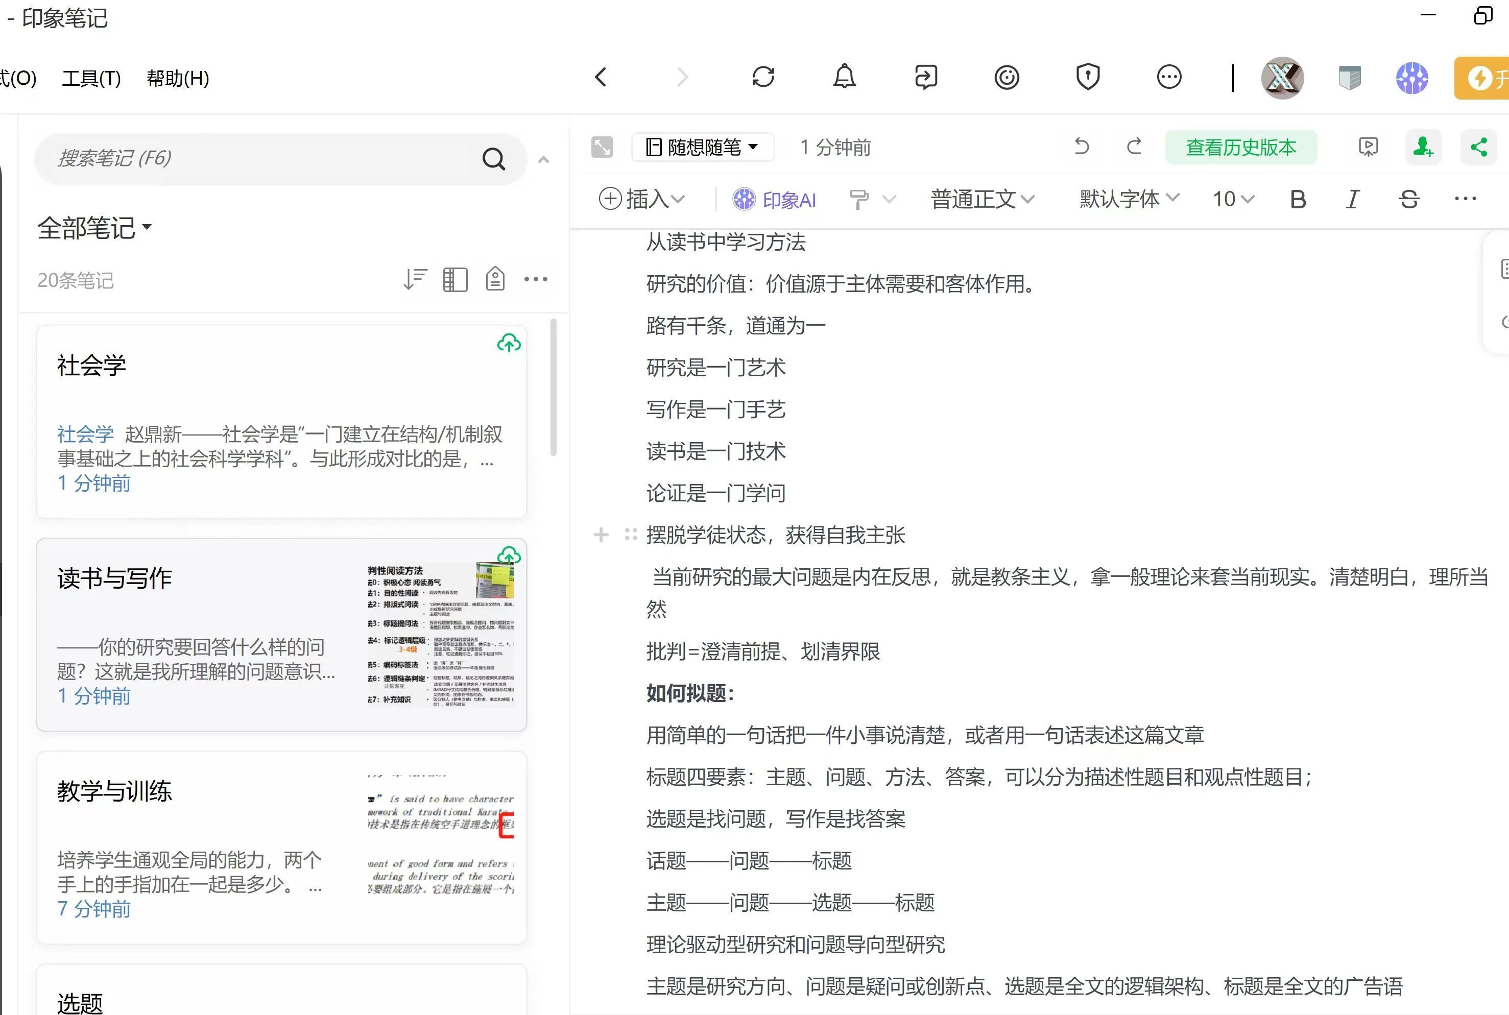The width and height of the screenshot is (1509, 1015).
Task: Click the 印象AI button
Action: [x=774, y=199]
